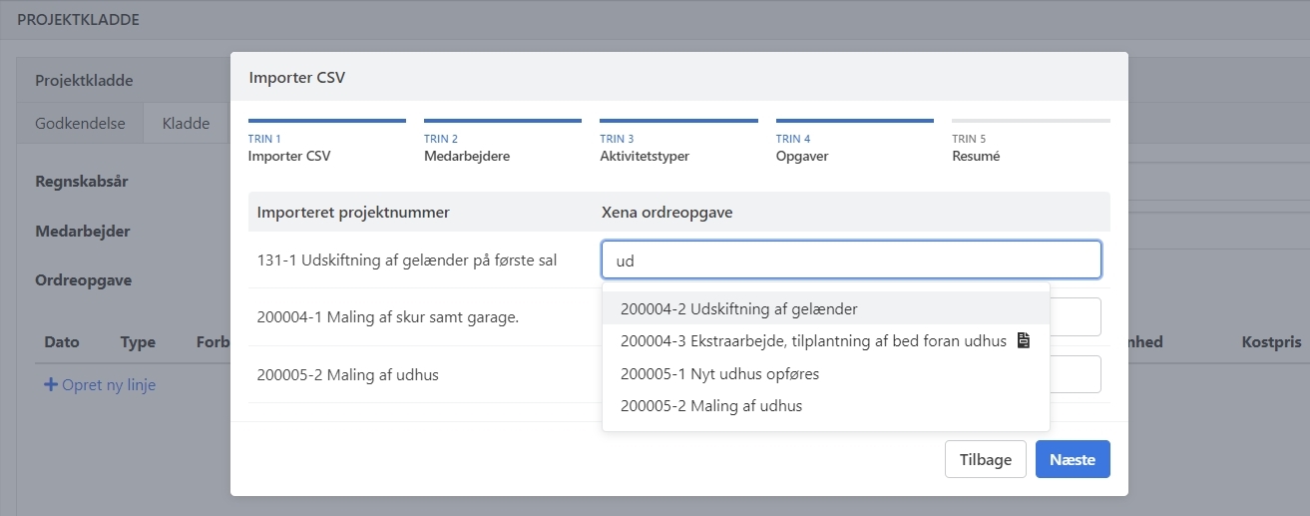Switch to the Kladde tab
This screenshot has width=1310, height=516.
pos(187,124)
